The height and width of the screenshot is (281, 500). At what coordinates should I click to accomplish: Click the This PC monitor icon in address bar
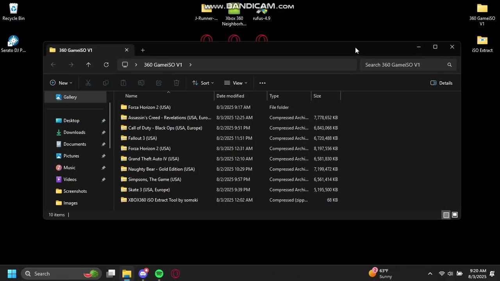coord(125,65)
